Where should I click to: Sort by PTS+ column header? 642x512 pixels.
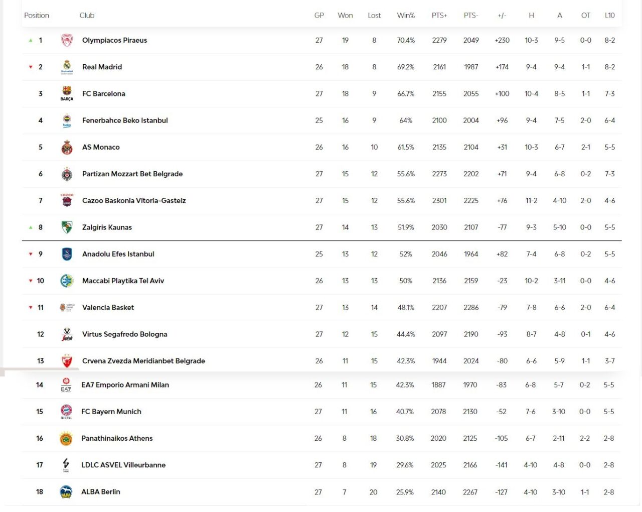pos(439,16)
